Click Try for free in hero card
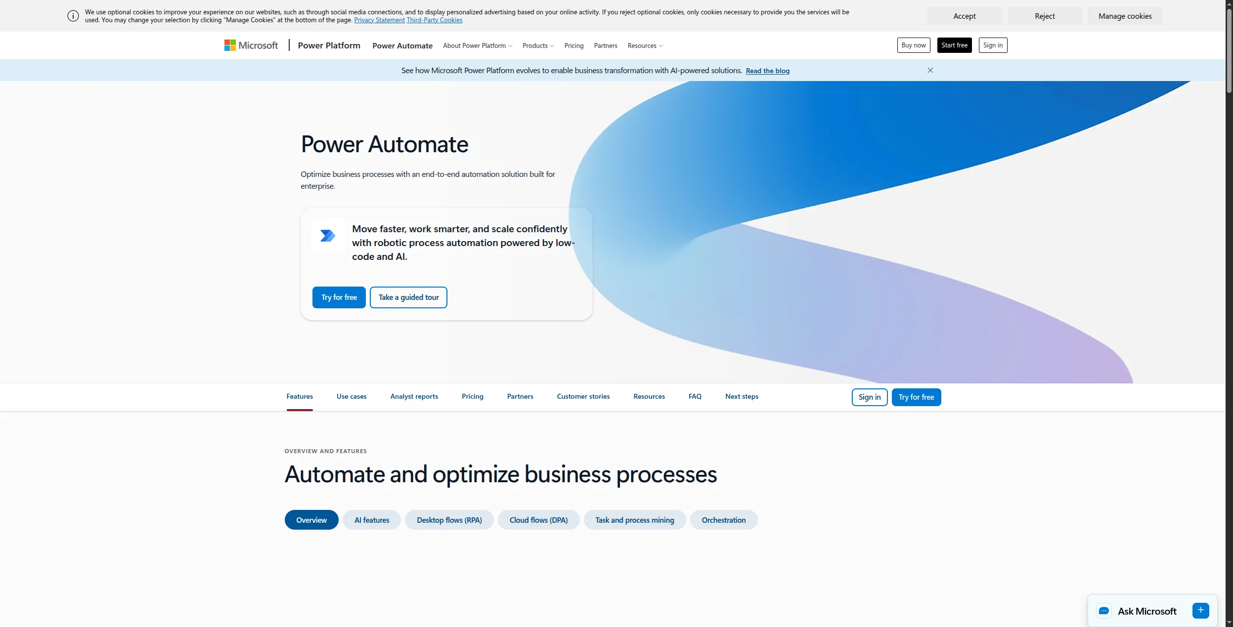The height and width of the screenshot is (627, 1233). click(x=339, y=297)
